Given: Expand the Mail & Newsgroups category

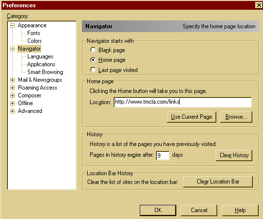Looking at the screenshot, I should 12,80.
